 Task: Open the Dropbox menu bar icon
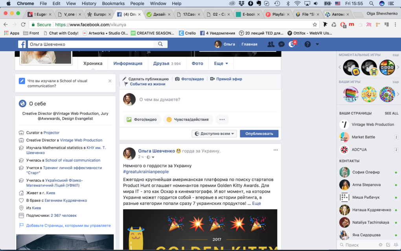241,4
